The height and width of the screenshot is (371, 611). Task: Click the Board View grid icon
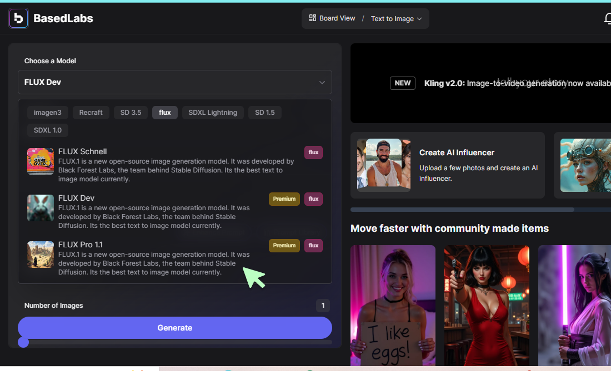point(313,18)
